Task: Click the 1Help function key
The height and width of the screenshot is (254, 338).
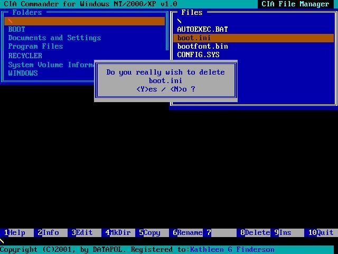Action: [17, 233]
